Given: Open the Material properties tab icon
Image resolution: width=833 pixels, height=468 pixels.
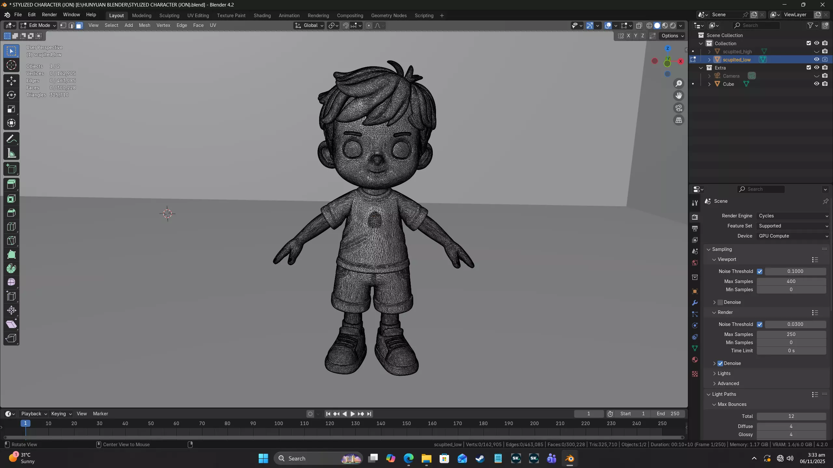Looking at the screenshot, I should [x=695, y=360].
